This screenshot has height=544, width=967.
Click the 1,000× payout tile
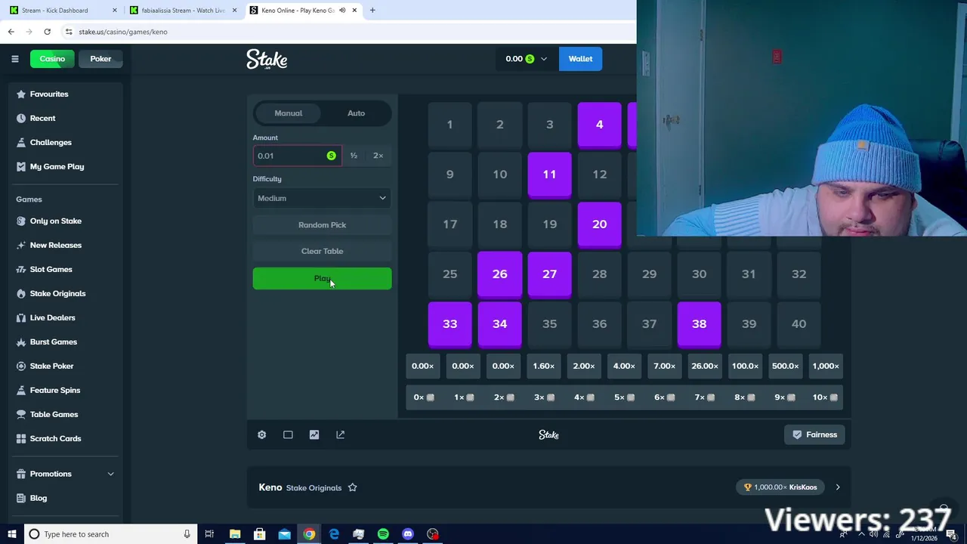tap(825, 366)
